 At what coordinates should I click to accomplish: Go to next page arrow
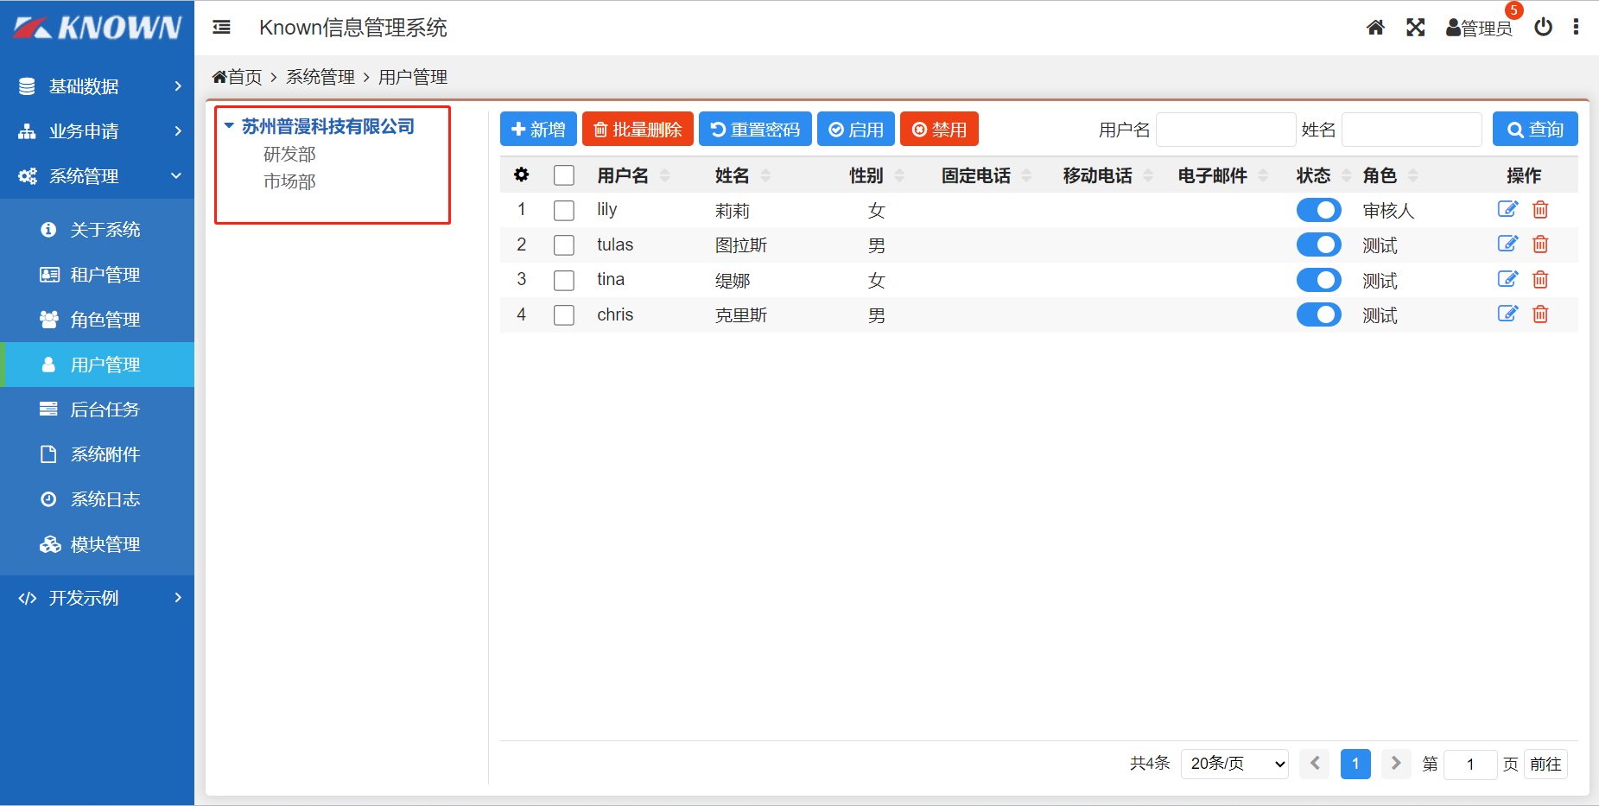pos(1396,764)
